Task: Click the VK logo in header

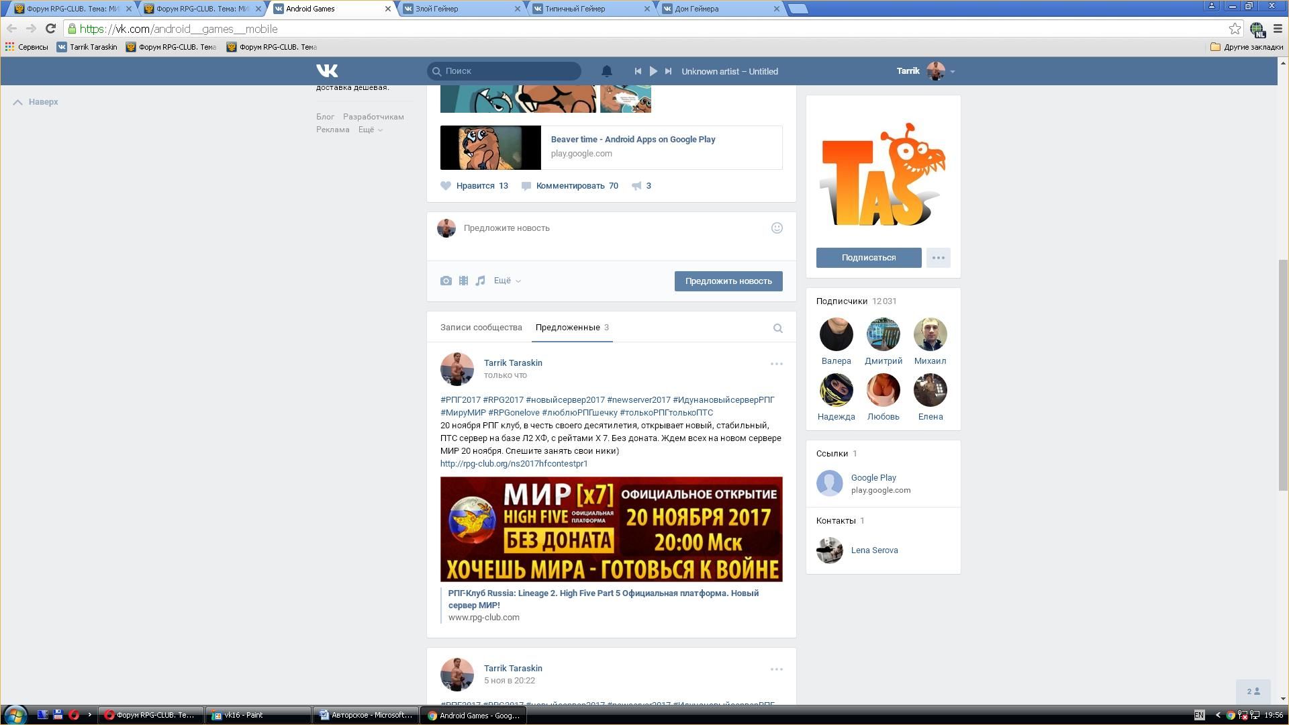Action: [x=327, y=70]
